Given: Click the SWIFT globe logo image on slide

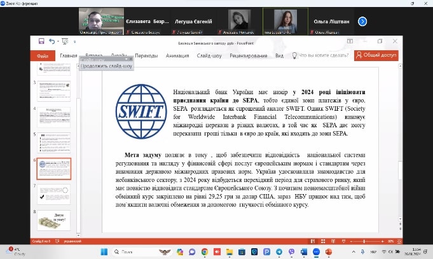Looking at the screenshot, I should click(x=141, y=111).
